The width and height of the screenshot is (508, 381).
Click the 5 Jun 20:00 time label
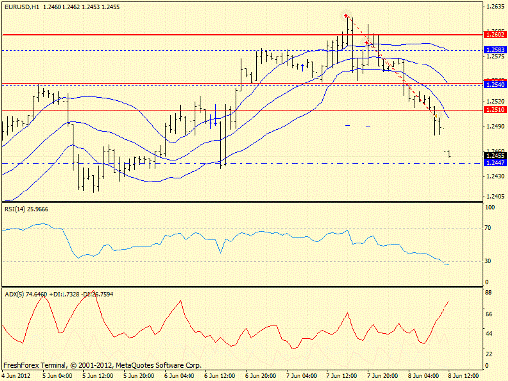(139, 376)
